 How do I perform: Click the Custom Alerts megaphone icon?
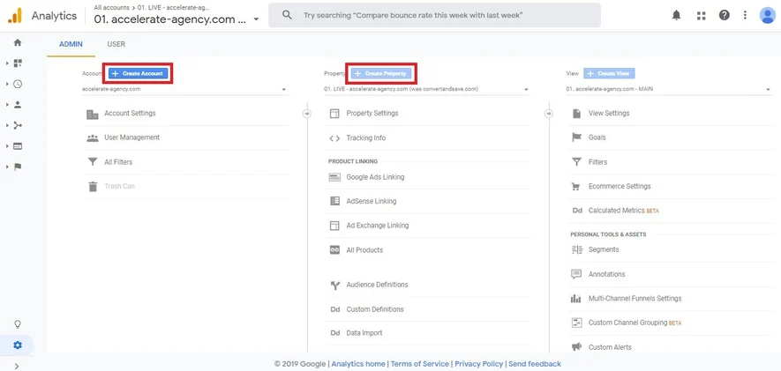click(577, 347)
